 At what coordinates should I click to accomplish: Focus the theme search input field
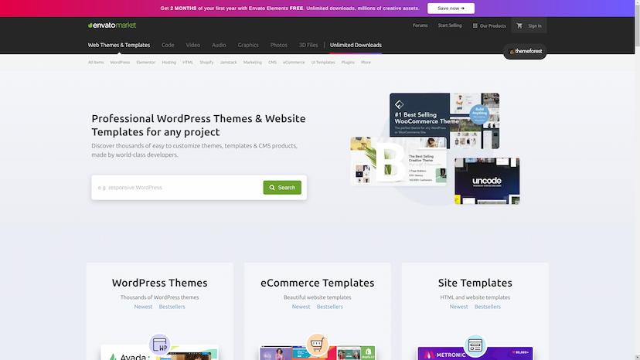pos(178,188)
